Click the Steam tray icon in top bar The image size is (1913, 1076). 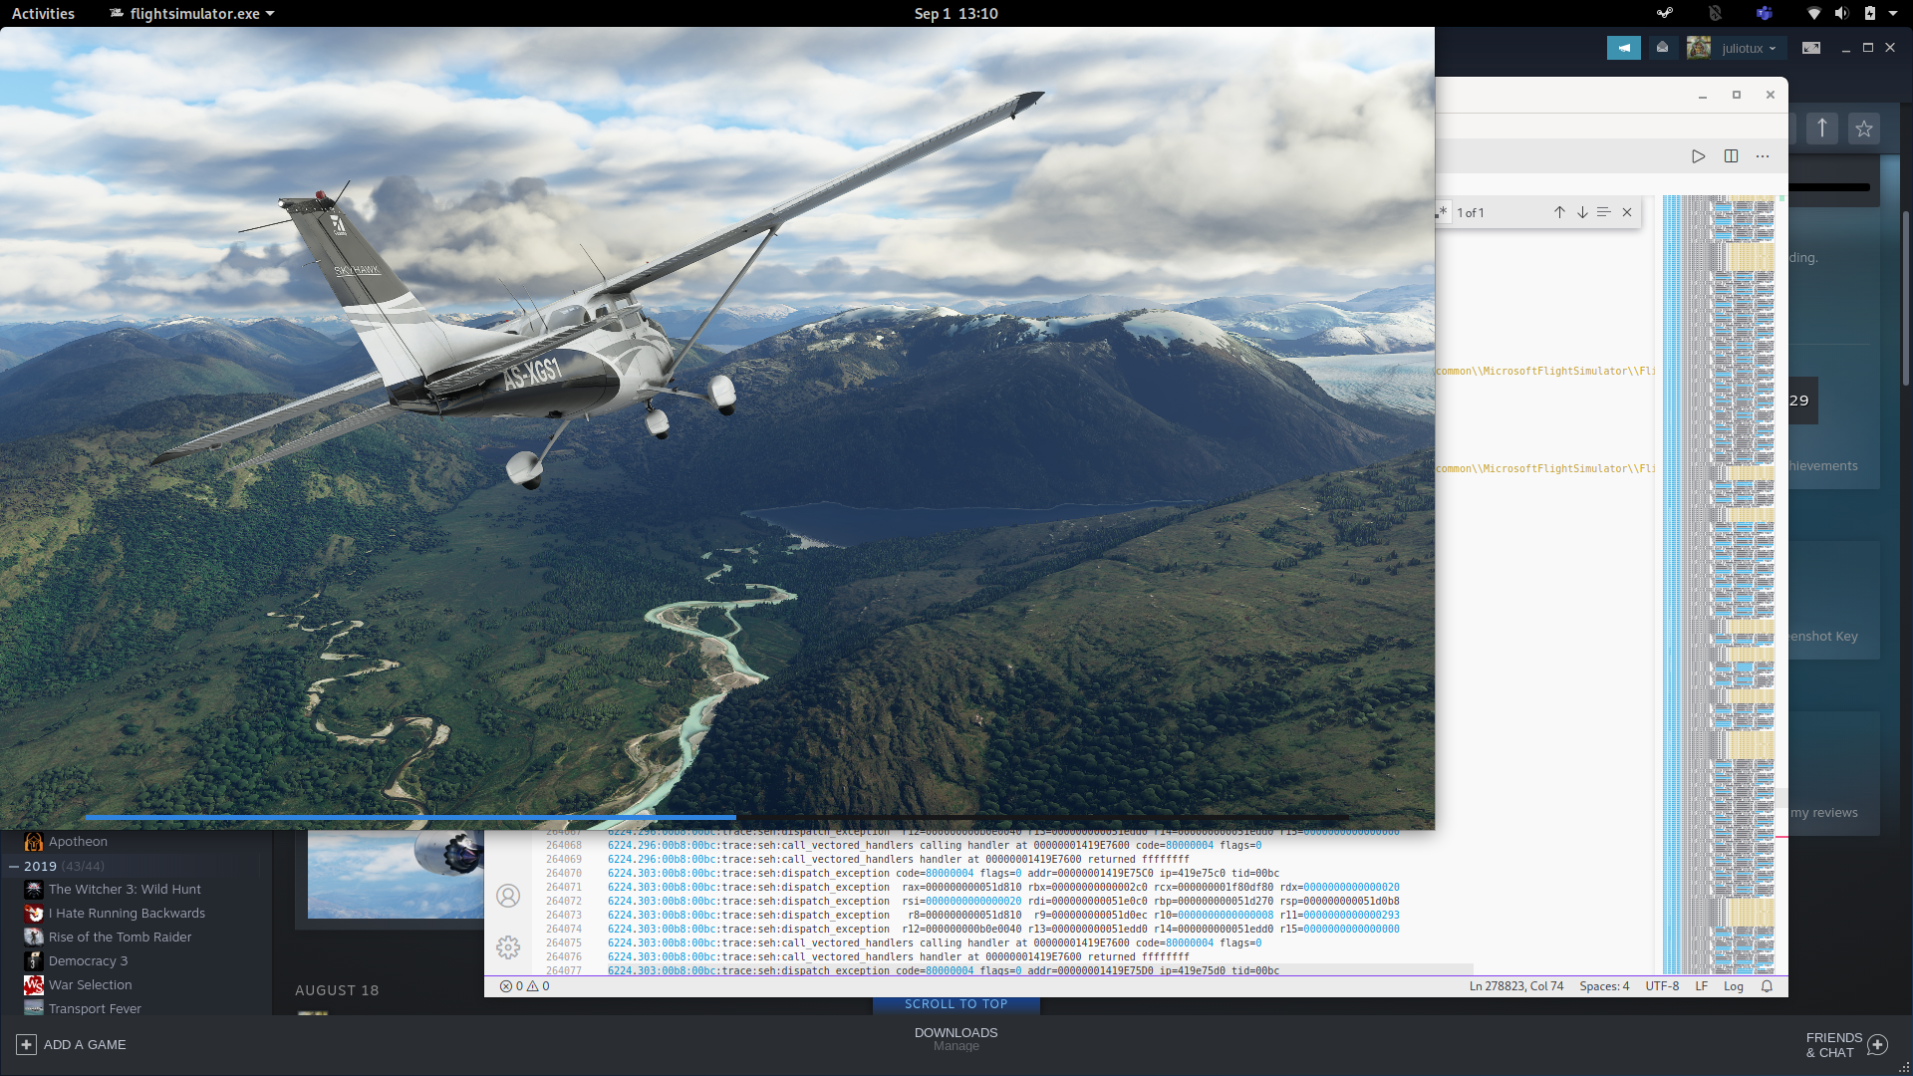[x=1665, y=14]
